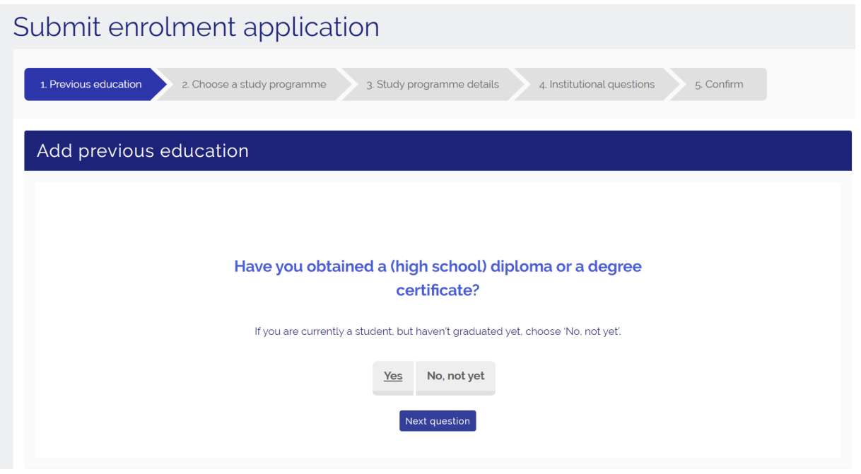Click the 'Add previous education' panel header
861x474 pixels.
click(x=143, y=150)
